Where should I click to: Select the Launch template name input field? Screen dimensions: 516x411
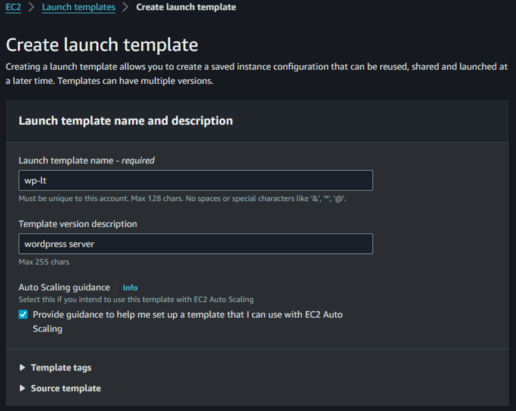196,180
